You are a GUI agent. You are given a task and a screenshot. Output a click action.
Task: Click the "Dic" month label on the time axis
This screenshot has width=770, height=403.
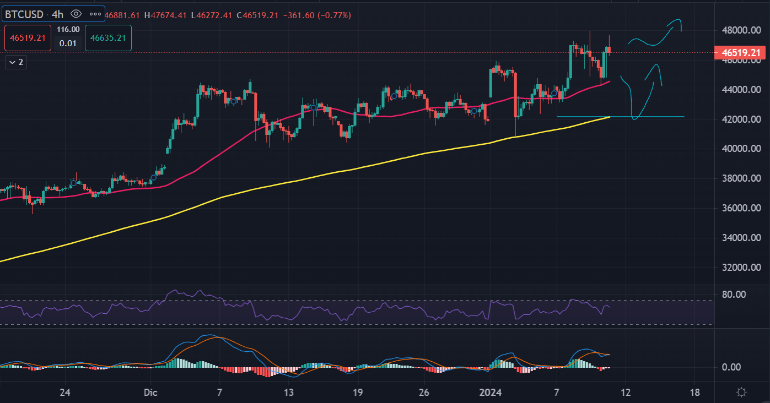tap(150, 393)
